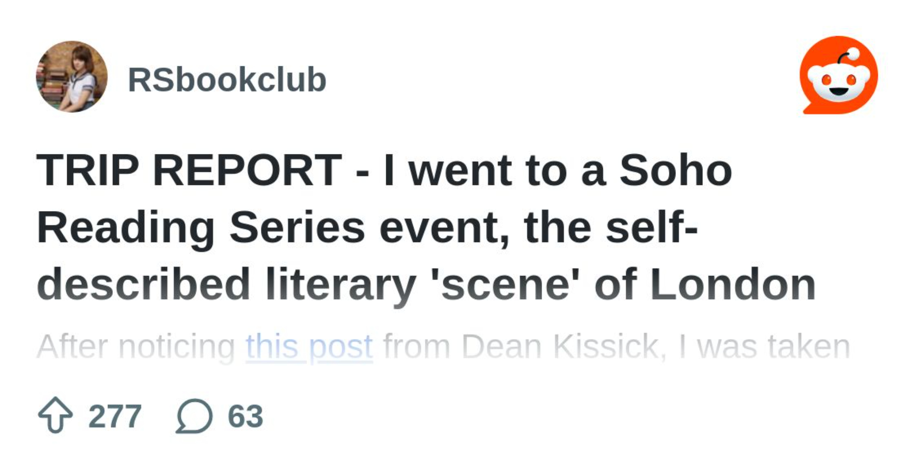
Task: Follow the "this post" hyperlink
Action: [x=309, y=347]
